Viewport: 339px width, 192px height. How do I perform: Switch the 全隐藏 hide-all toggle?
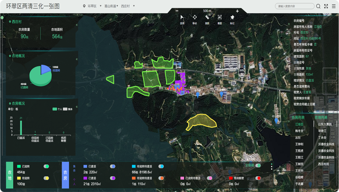point(258,166)
